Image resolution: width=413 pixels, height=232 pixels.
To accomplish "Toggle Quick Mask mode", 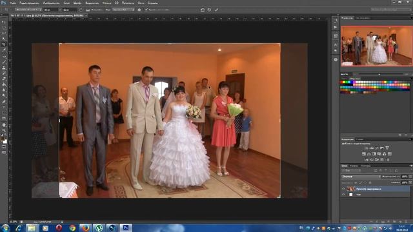I will (x=4, y=146).
